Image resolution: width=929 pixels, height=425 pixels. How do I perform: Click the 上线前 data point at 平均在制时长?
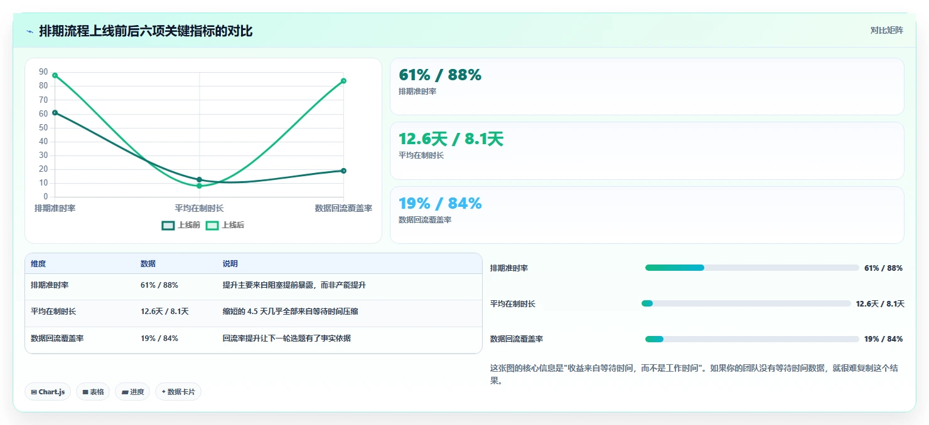pyautogui.click(x=200, y=180)
